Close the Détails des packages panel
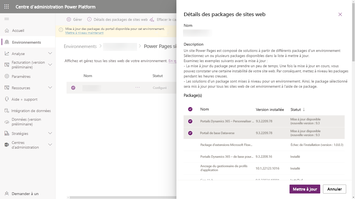Image resolution: width=355 pixels, height=199 pixels. (340, 15)
